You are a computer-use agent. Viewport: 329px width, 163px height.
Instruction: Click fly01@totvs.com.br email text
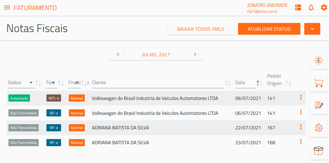coord(262,12)
